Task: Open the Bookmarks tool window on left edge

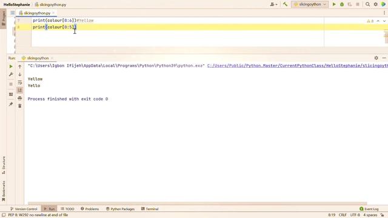Action: [x=4, y=191]
